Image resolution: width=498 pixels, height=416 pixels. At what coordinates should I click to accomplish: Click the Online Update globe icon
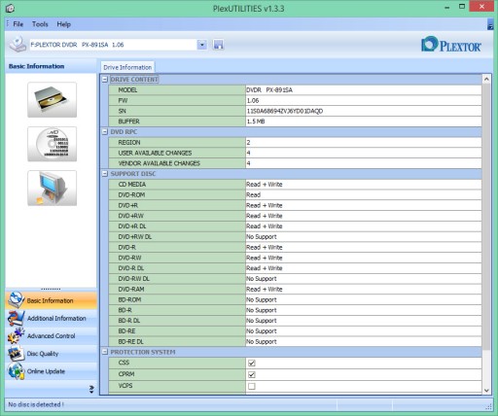[x=16, y=371]
